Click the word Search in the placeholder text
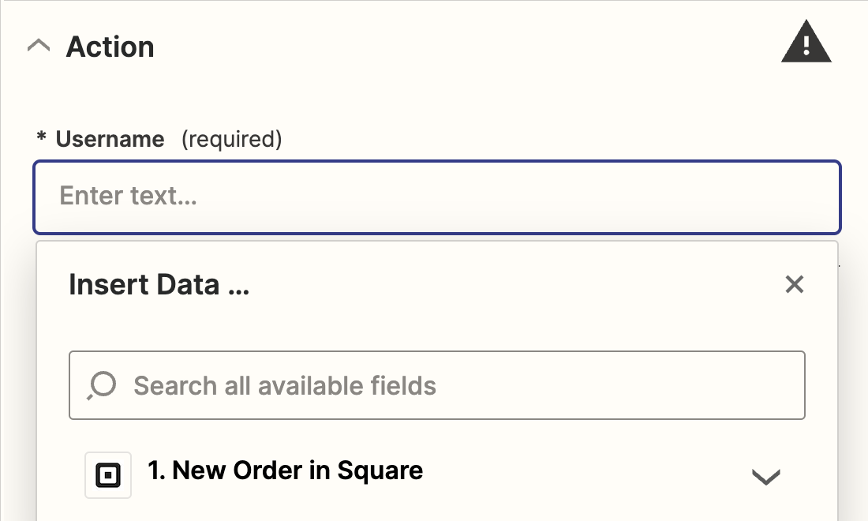 (x=175, y=385)
